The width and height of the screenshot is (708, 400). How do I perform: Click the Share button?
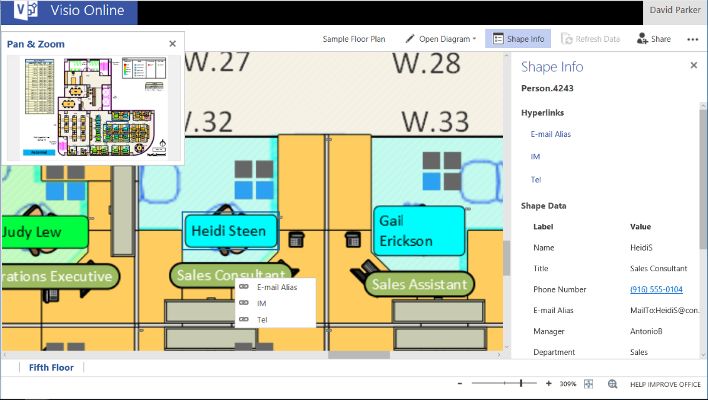[x=654, y=39]
